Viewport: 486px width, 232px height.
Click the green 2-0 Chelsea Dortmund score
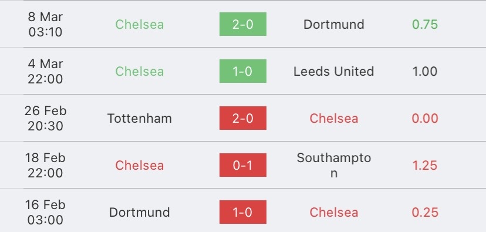pyautogui.click(x=242, y=24)
